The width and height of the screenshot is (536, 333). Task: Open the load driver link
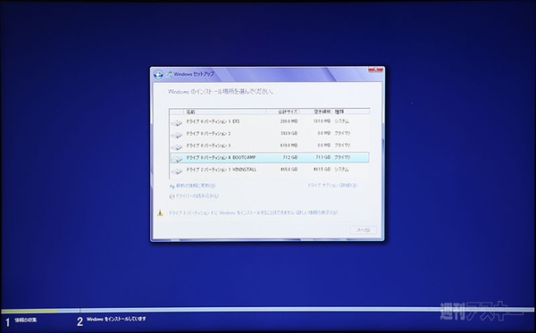click(x=197, y=196)
